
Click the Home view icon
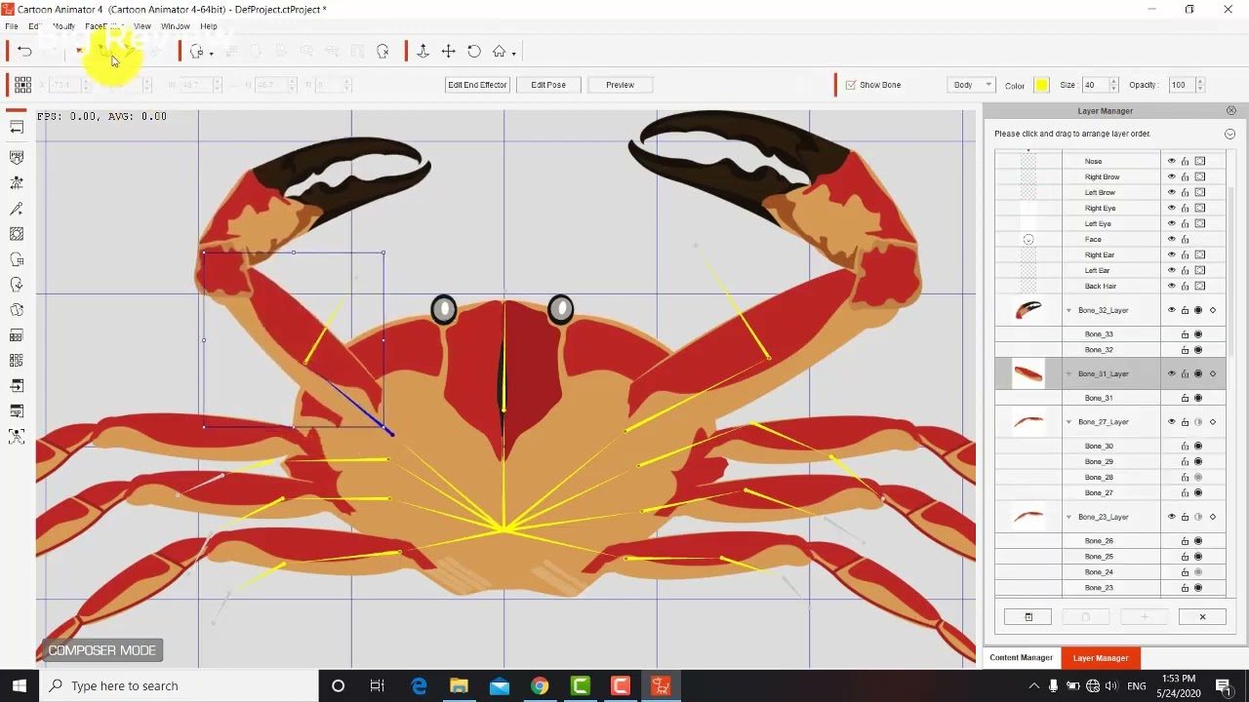click(499, 52)
